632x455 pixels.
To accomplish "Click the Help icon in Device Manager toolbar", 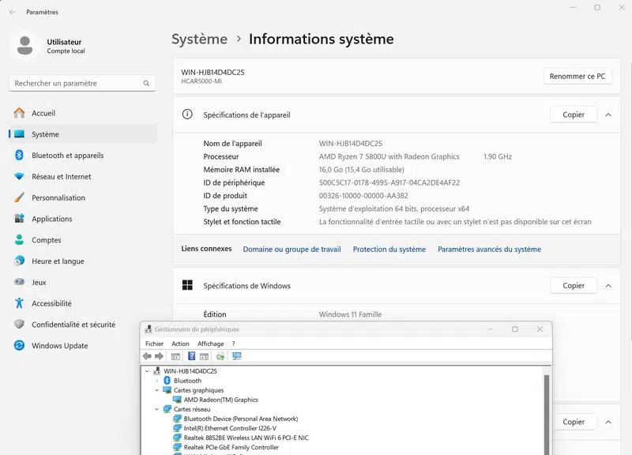I will (192, 356).
